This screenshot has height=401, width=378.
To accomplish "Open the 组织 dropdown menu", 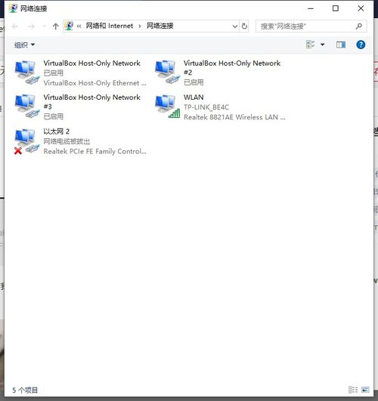I will click(x=24, y=45).
